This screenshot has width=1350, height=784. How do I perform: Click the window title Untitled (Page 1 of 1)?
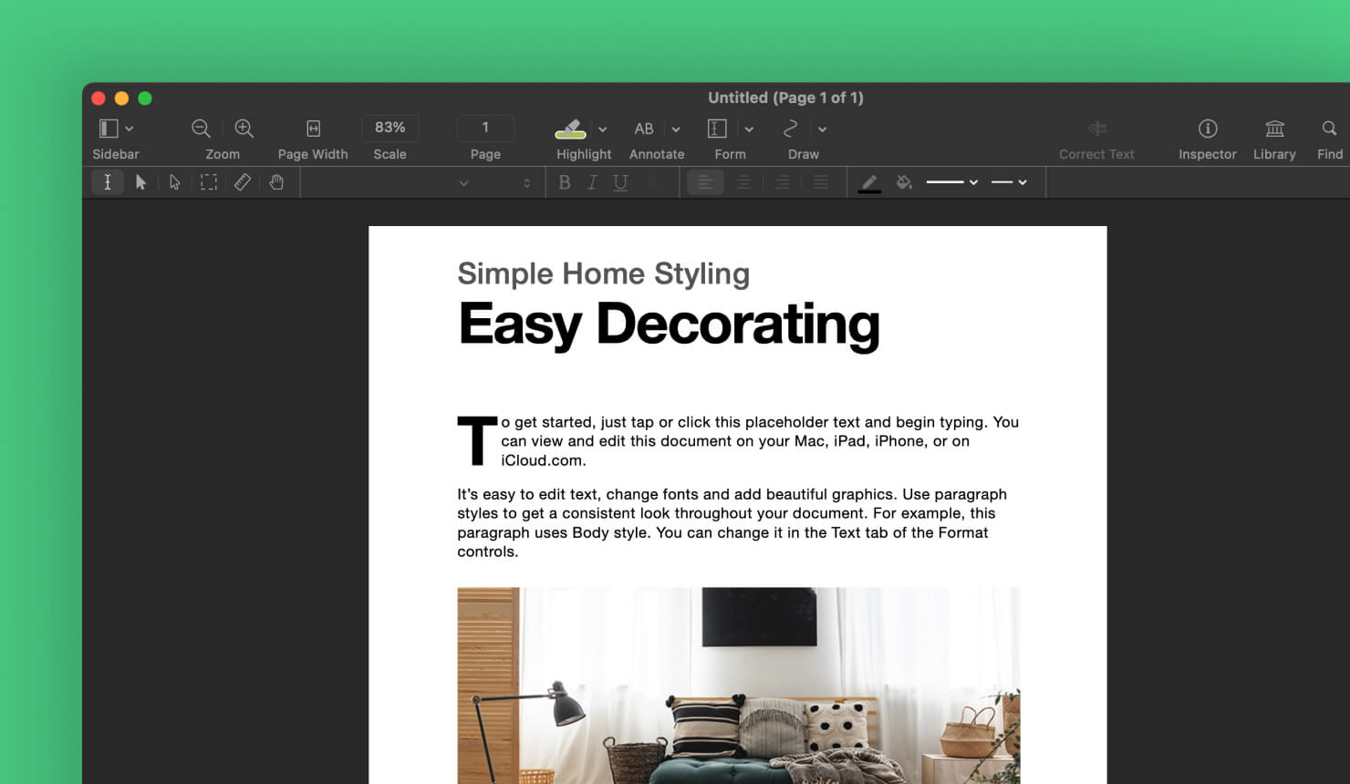tap(785, 98)
